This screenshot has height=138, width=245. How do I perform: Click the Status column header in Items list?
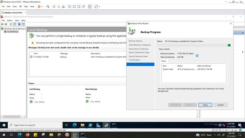pyautogui.click(x=180, y=66)
